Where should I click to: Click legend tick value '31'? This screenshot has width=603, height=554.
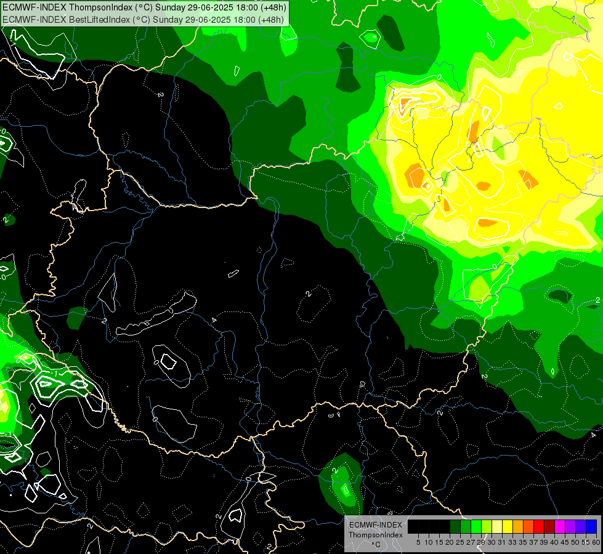click(502, 542)
